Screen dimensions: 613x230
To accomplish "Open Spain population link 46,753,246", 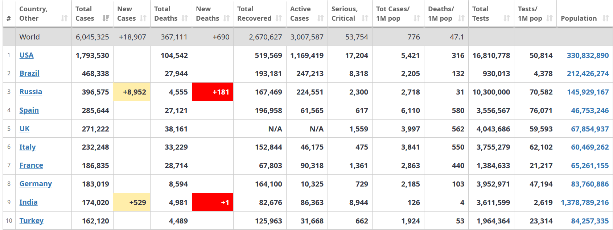I will point(590,110).
